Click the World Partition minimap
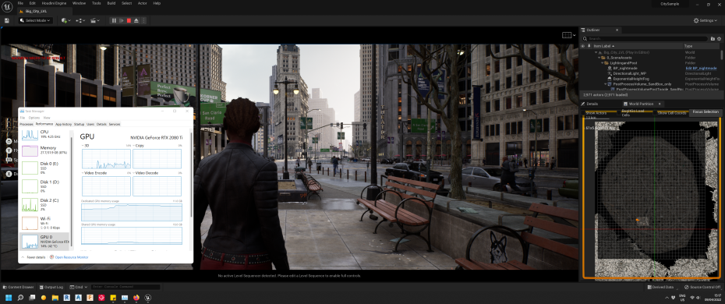 coord(652,199)
